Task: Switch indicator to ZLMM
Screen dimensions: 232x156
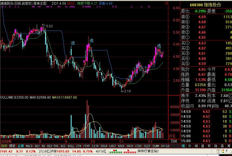Action: tap(156, 146)
